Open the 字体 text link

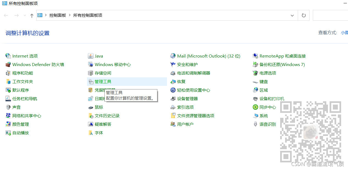coord(99,133)
